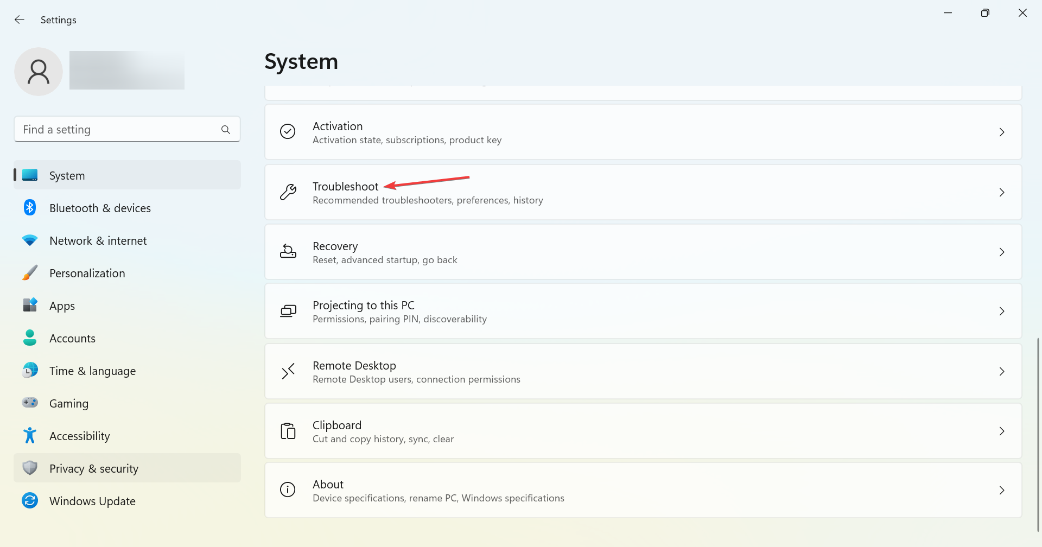Expand Clipboard settings chevron
Viewport: 1042px width, 547px height.
click(x=1001, y=431)
